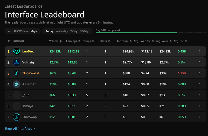The width and height of the screenshot is (208, 136).
Task: Click the Asgardex logo icon
Action: [x=17, y=84]
